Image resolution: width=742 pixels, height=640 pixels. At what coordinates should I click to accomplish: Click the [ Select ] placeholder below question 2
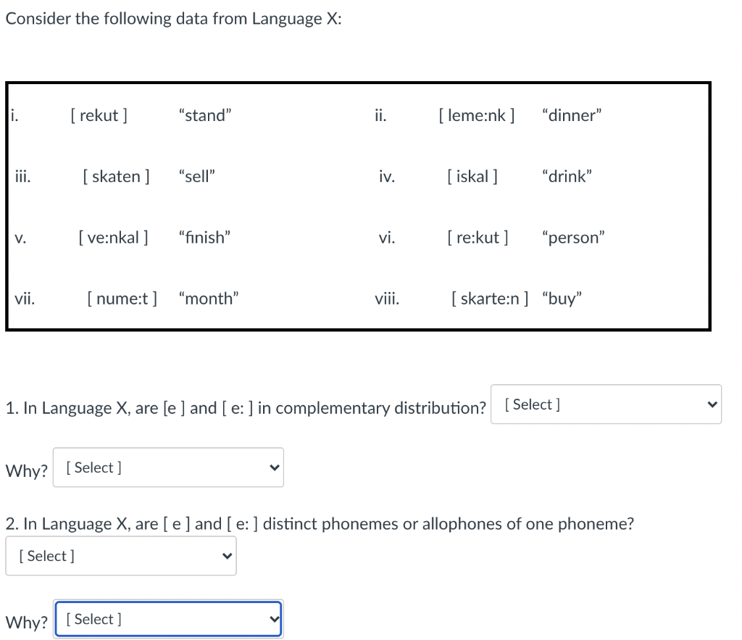(x=45, y=556)
